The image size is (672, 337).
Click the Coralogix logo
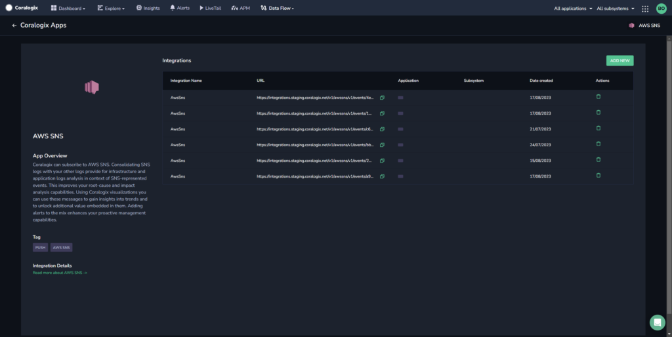pos(21,8)
